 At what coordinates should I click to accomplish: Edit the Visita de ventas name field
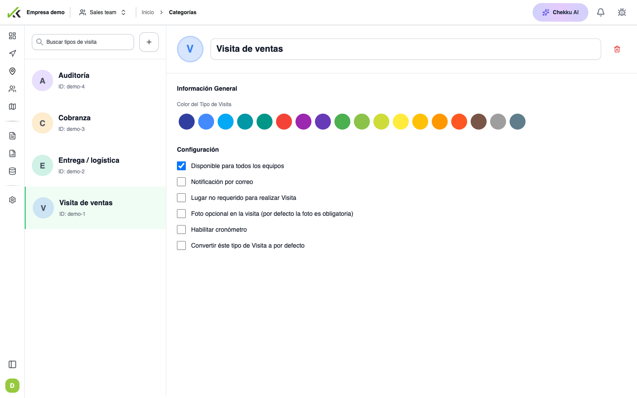tap(406, 49)
